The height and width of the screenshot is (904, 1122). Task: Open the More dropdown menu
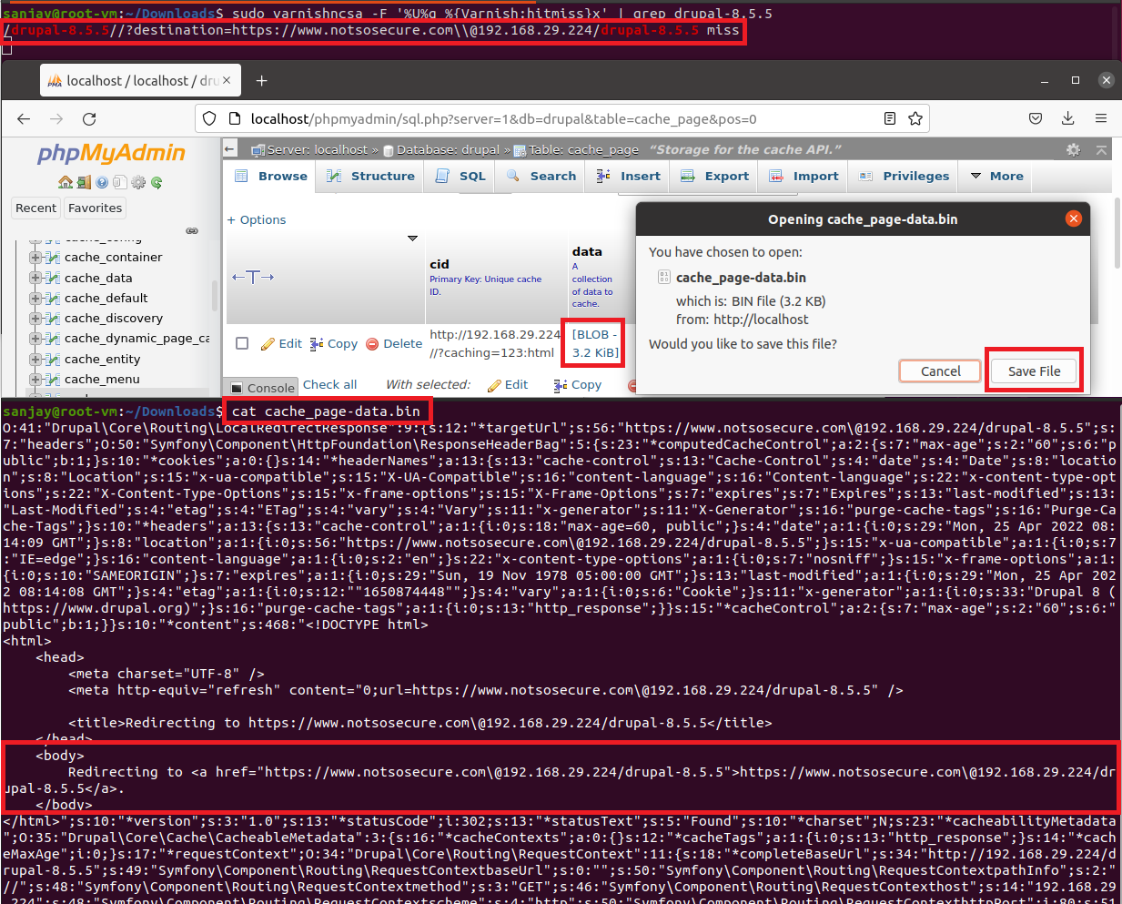996,177
